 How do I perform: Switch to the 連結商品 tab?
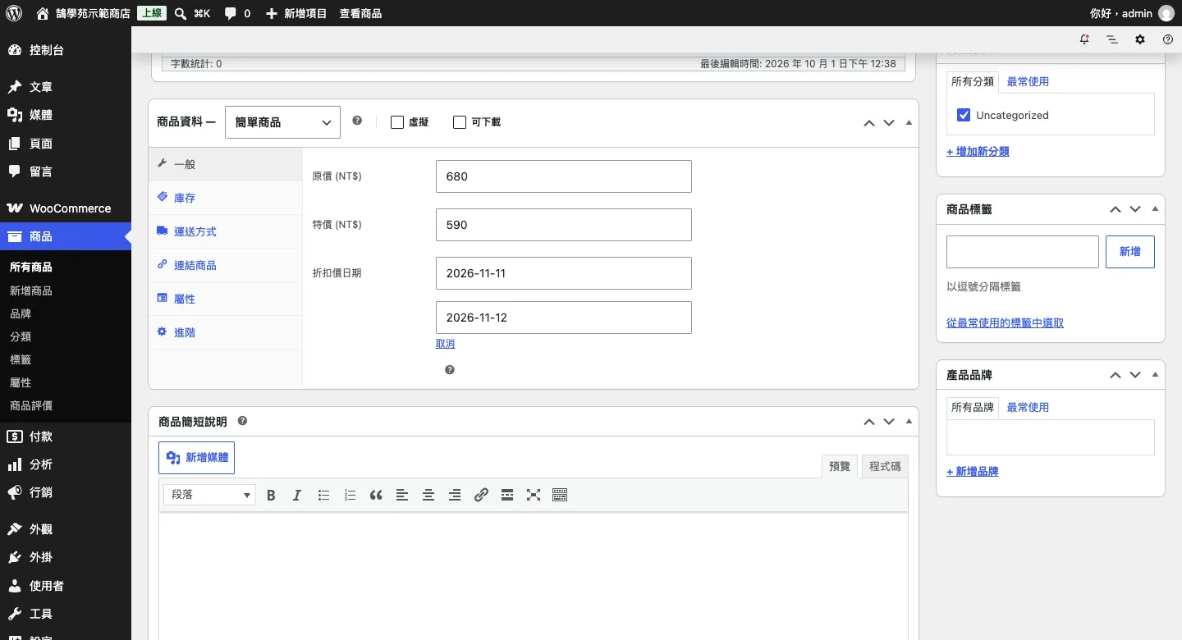click(226, 265)
